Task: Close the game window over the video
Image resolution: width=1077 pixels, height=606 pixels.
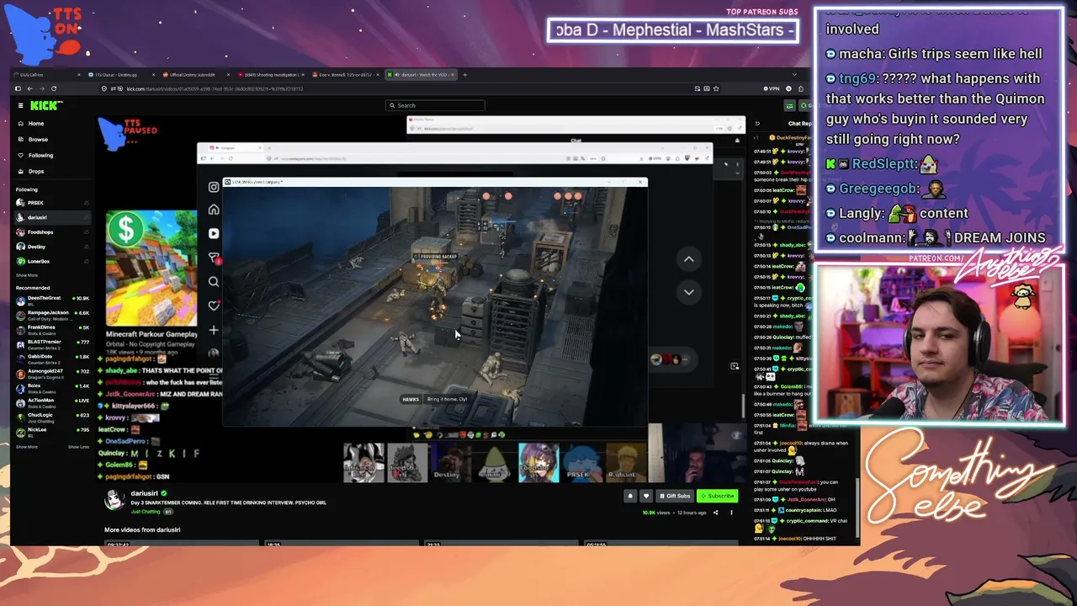Action: coord(640,182)
